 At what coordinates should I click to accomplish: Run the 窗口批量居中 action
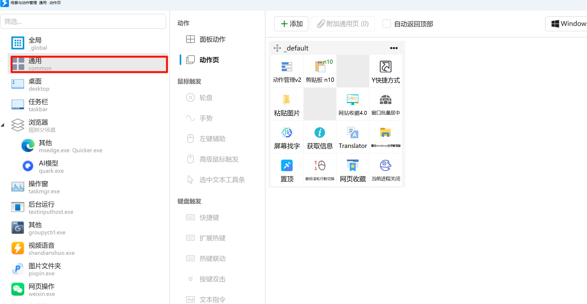click(385, 104)
